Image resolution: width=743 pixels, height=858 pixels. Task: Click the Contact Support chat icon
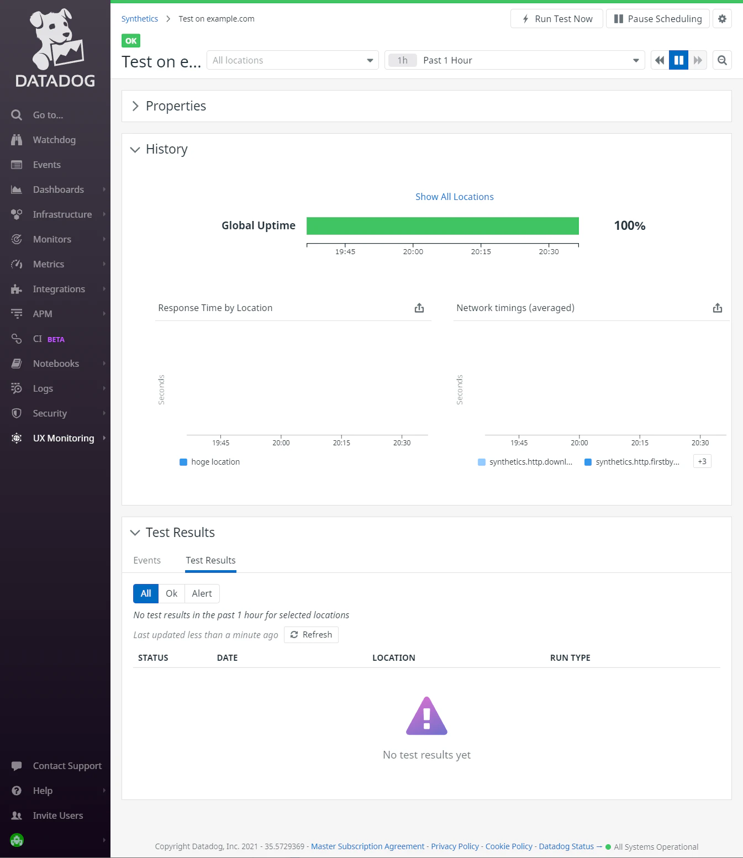[17, 766]
